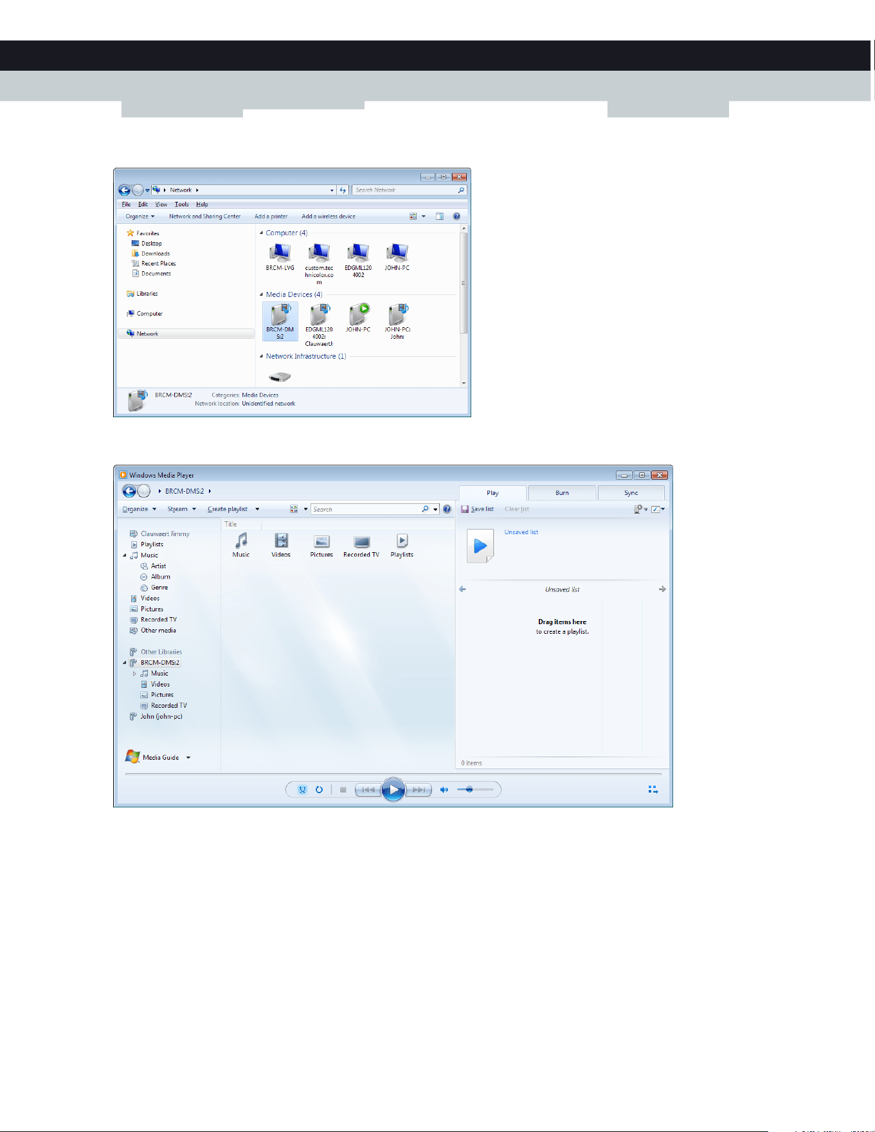The height and width of the screenshot is (1132, 875).
Task: Open EDGML1204002 computer icon
Action: click(x=358, y=260)
